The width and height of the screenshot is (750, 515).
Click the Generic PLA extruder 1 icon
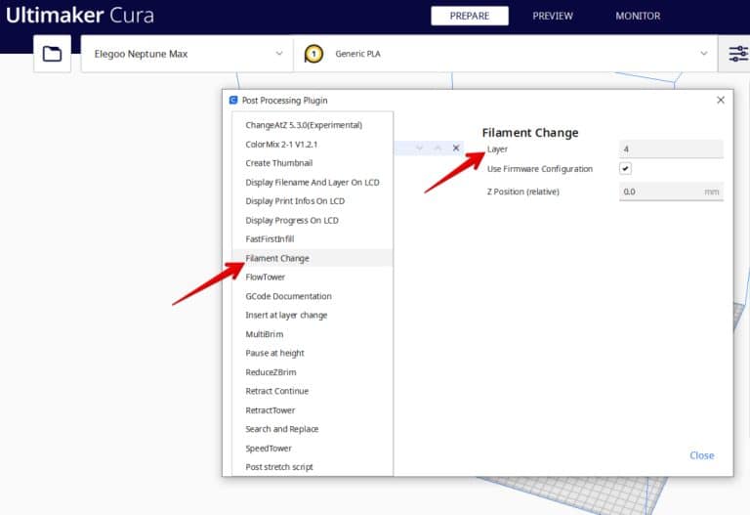(313, 54)
